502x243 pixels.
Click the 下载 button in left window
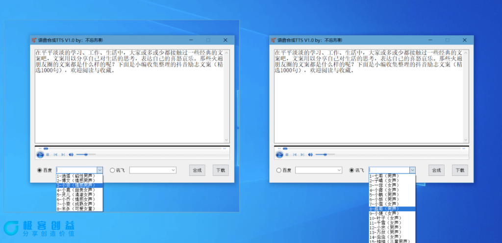coord(221,170)
